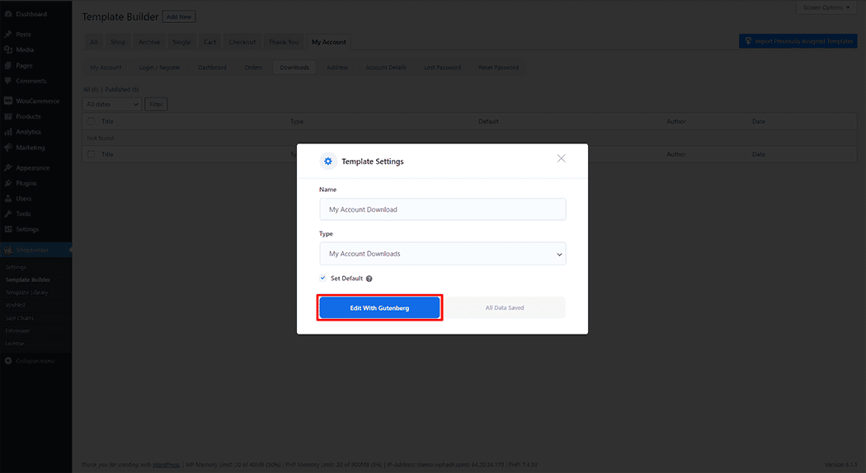Expand the Screen Options panel
Viewport: 866px width, 473px height.
point(827,7)
